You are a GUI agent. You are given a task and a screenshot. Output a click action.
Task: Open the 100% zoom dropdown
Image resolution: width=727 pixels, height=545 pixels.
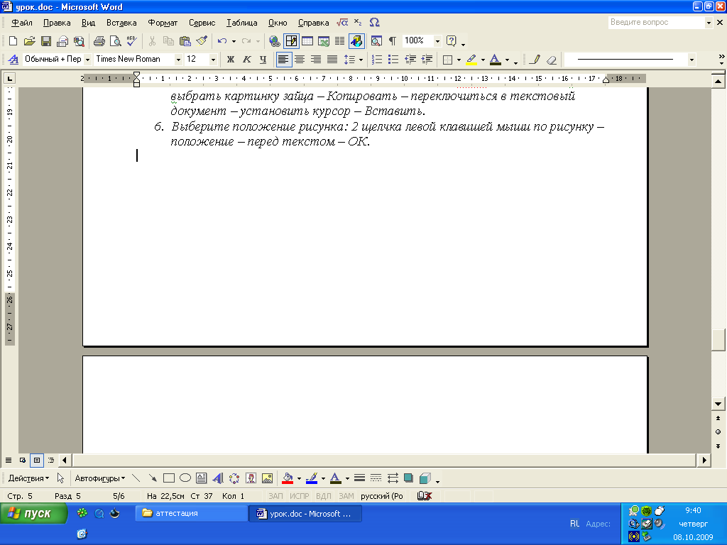click(437, 41)
